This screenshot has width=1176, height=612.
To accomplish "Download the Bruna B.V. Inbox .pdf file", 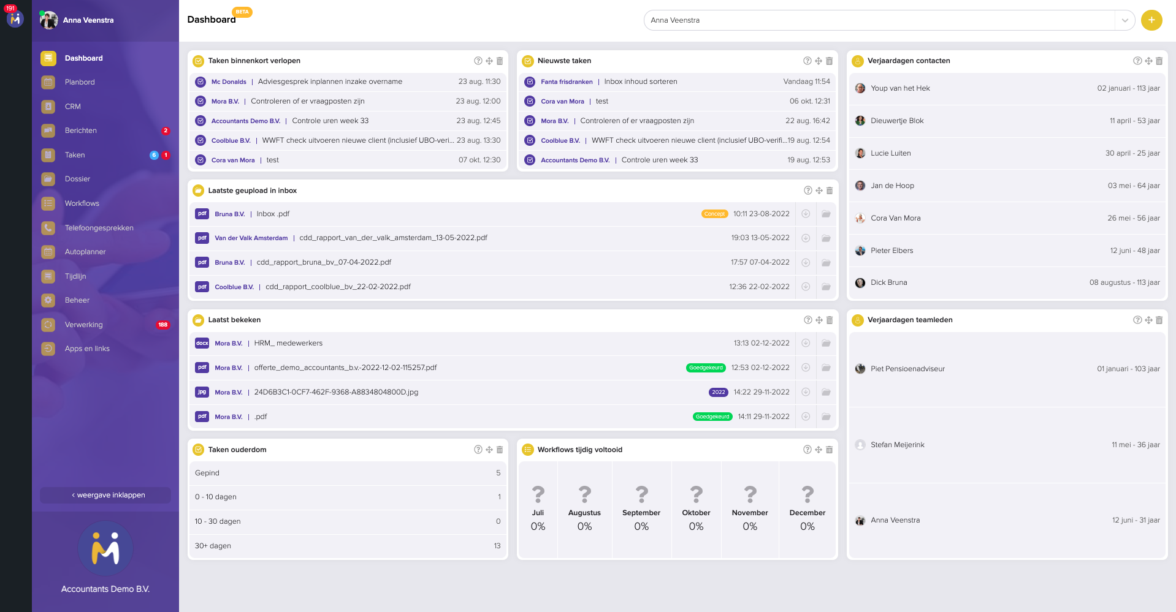I will (x=806, y=214).
